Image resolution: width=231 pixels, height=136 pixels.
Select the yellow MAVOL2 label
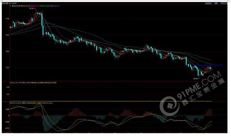[50, 83]
